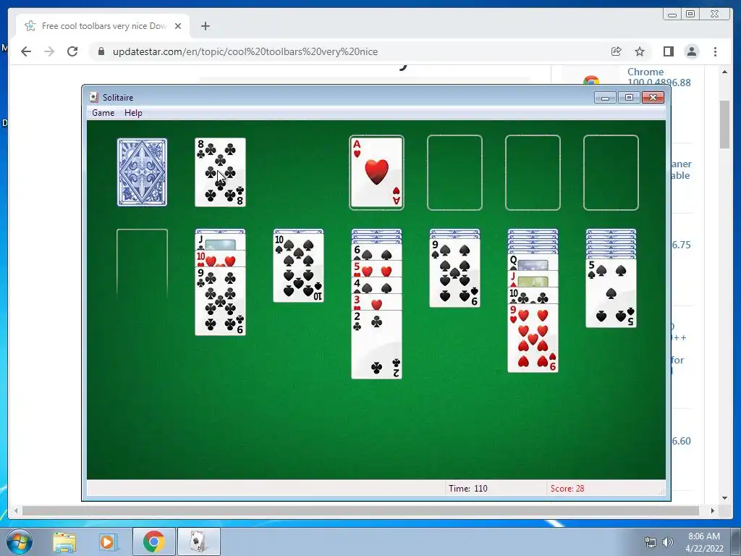
Task: Click the volume speaker tray icon
Action: coord(668,542)
